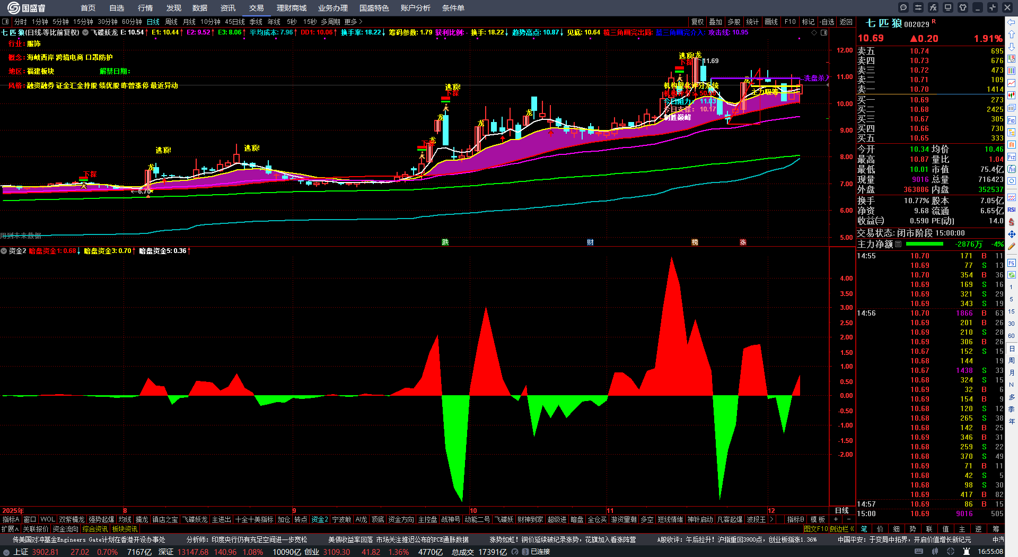Click the 榜 marker on the chart timeline
The image size is (1018, 557).
coord(695,242)
